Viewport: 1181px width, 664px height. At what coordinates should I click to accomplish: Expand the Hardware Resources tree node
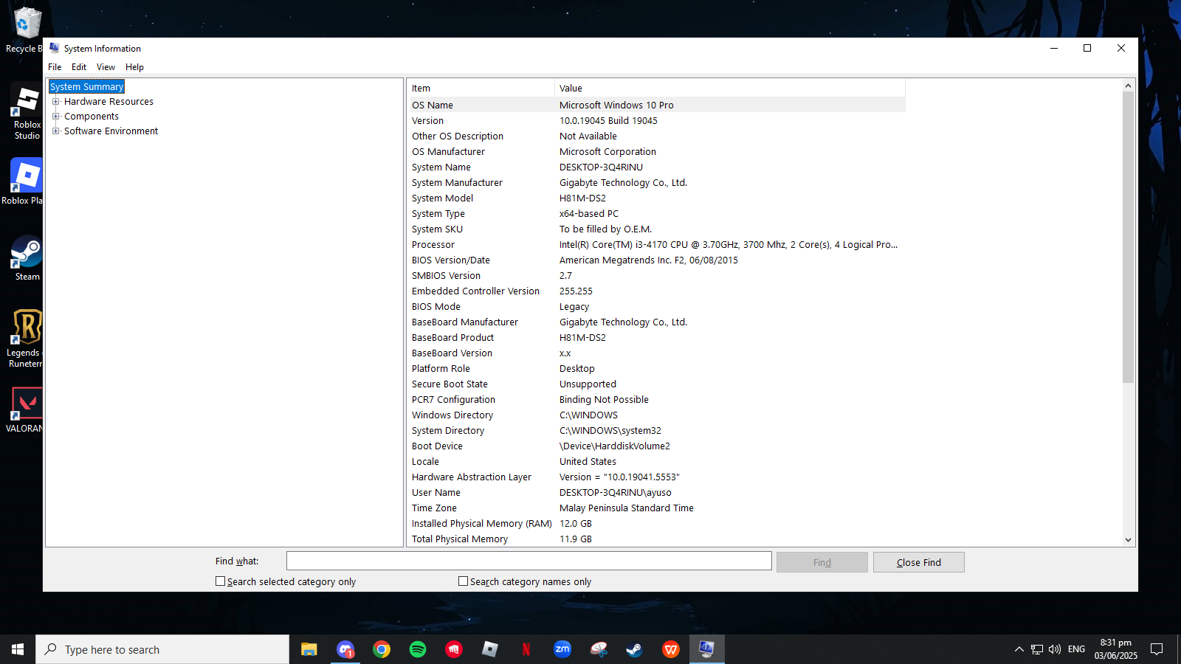(55, 102)
